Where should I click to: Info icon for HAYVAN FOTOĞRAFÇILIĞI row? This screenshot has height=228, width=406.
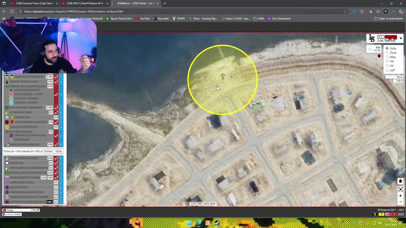(61, 202)
